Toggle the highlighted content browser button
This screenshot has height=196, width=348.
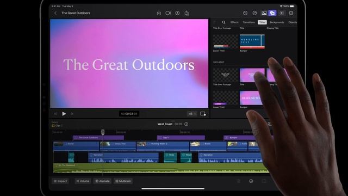(272, 13)
